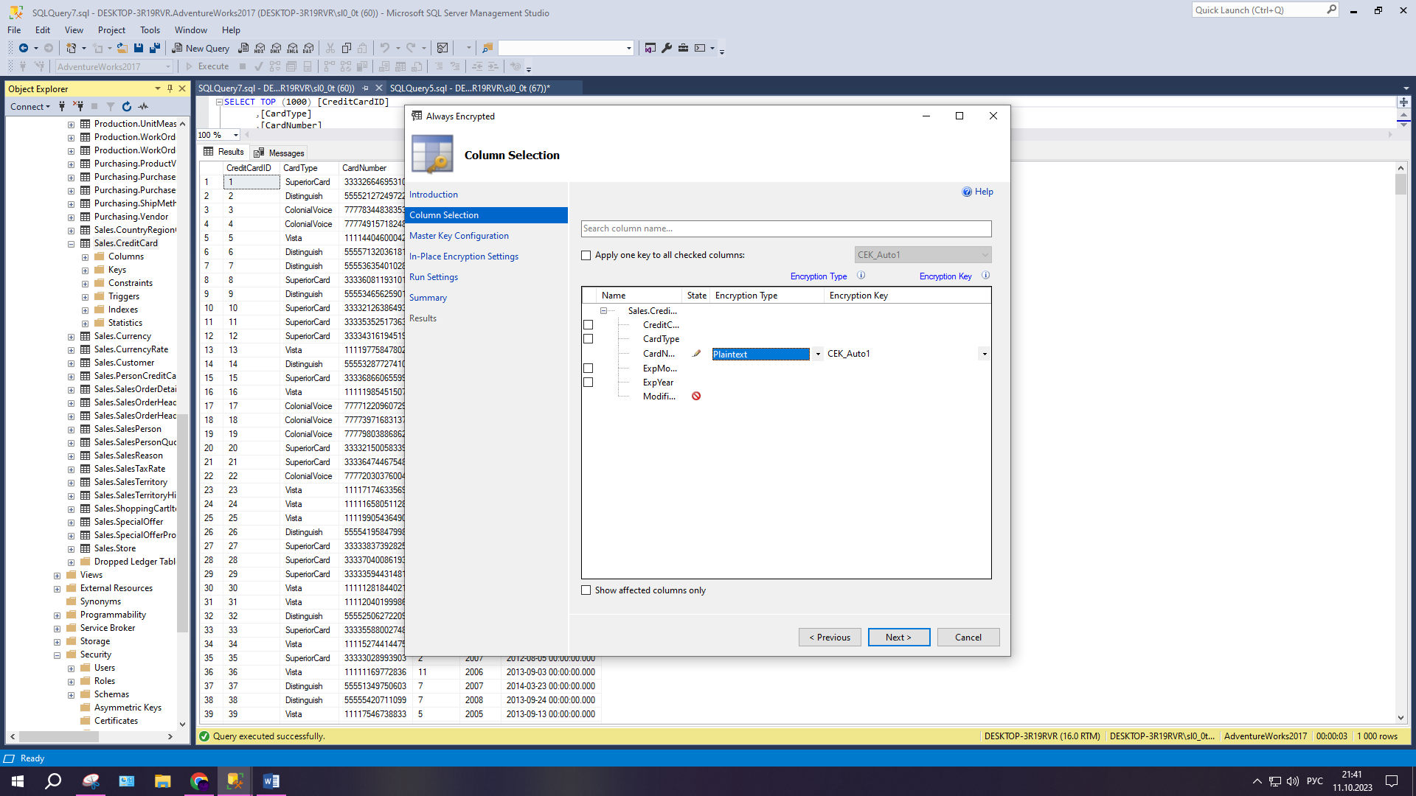Click the Find in Files icon
This screenshot has height=796, width=1416.
click(487, 48)
